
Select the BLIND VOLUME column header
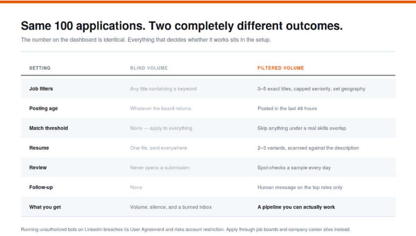(149, 68)
